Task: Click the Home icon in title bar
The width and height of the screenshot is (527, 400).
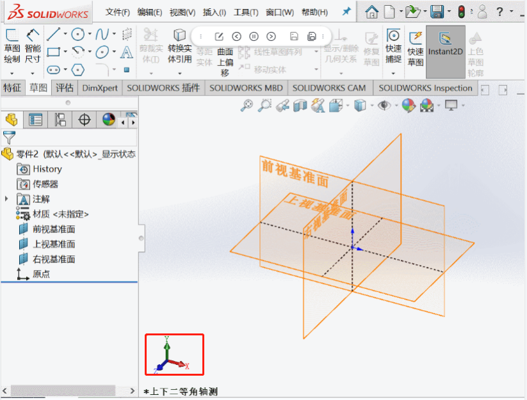Action: 372,12
